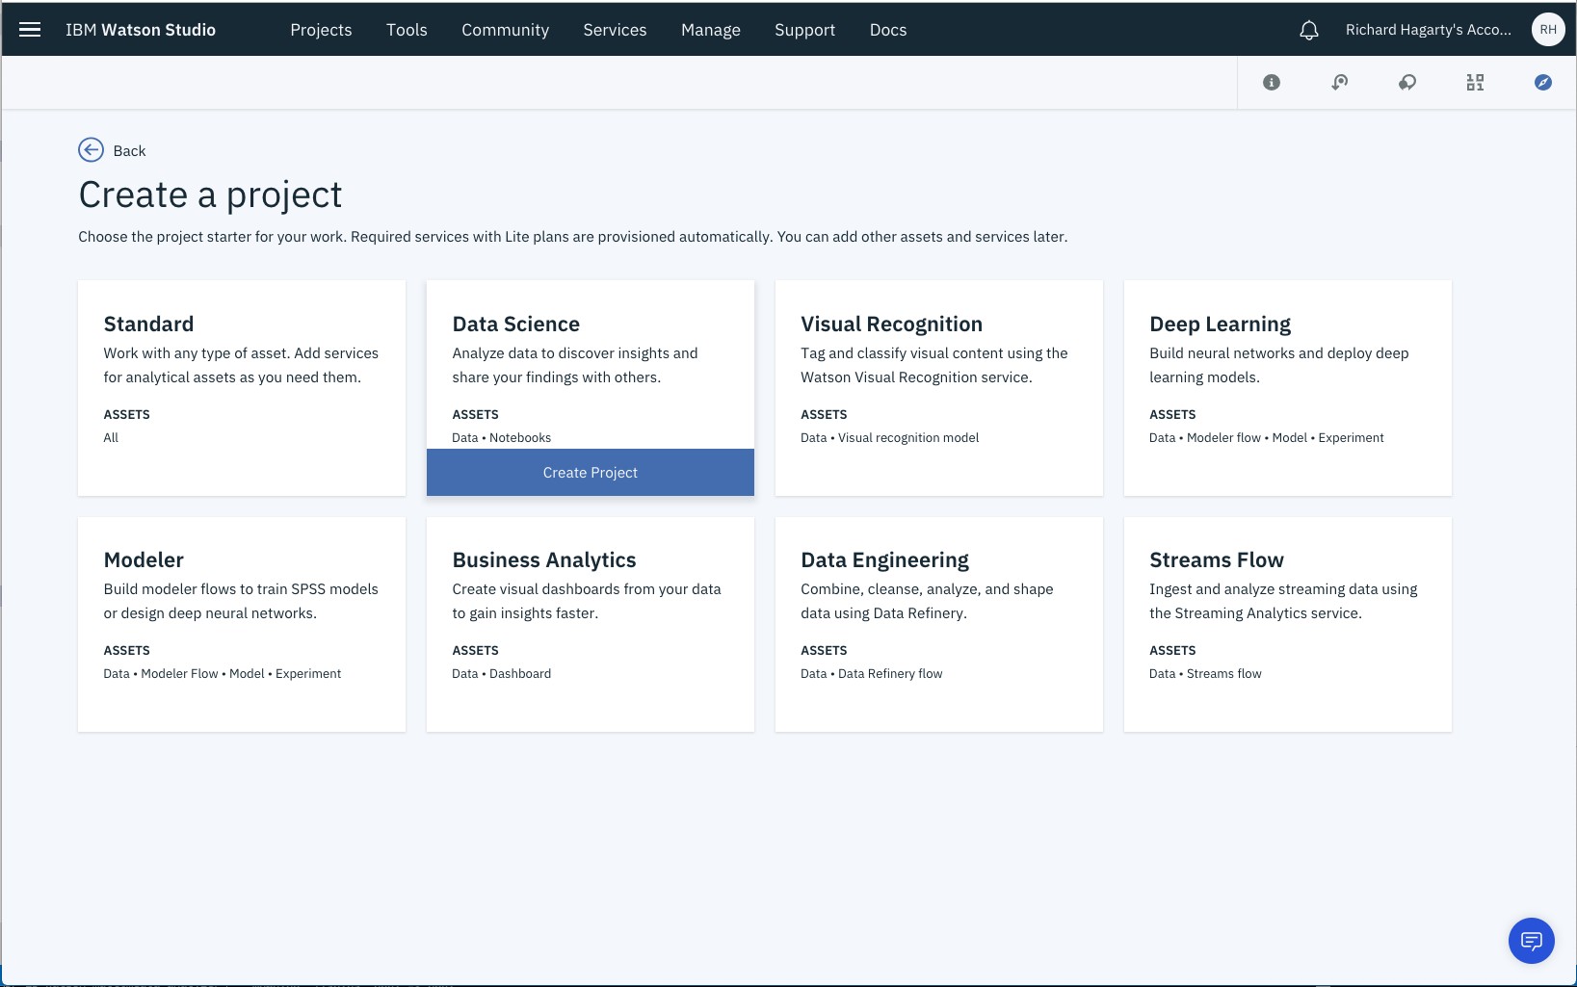Open the Projects menu
This screenshot has height=987, width=1577.
(x=321, y=30)
